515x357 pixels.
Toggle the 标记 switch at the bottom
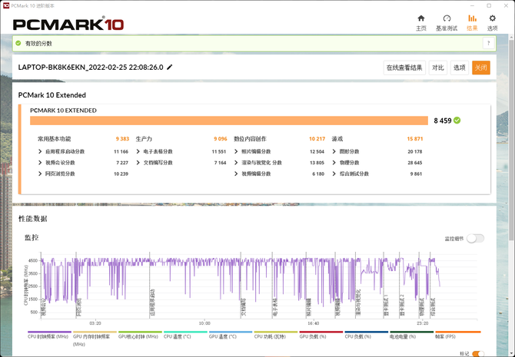point(478,354)
